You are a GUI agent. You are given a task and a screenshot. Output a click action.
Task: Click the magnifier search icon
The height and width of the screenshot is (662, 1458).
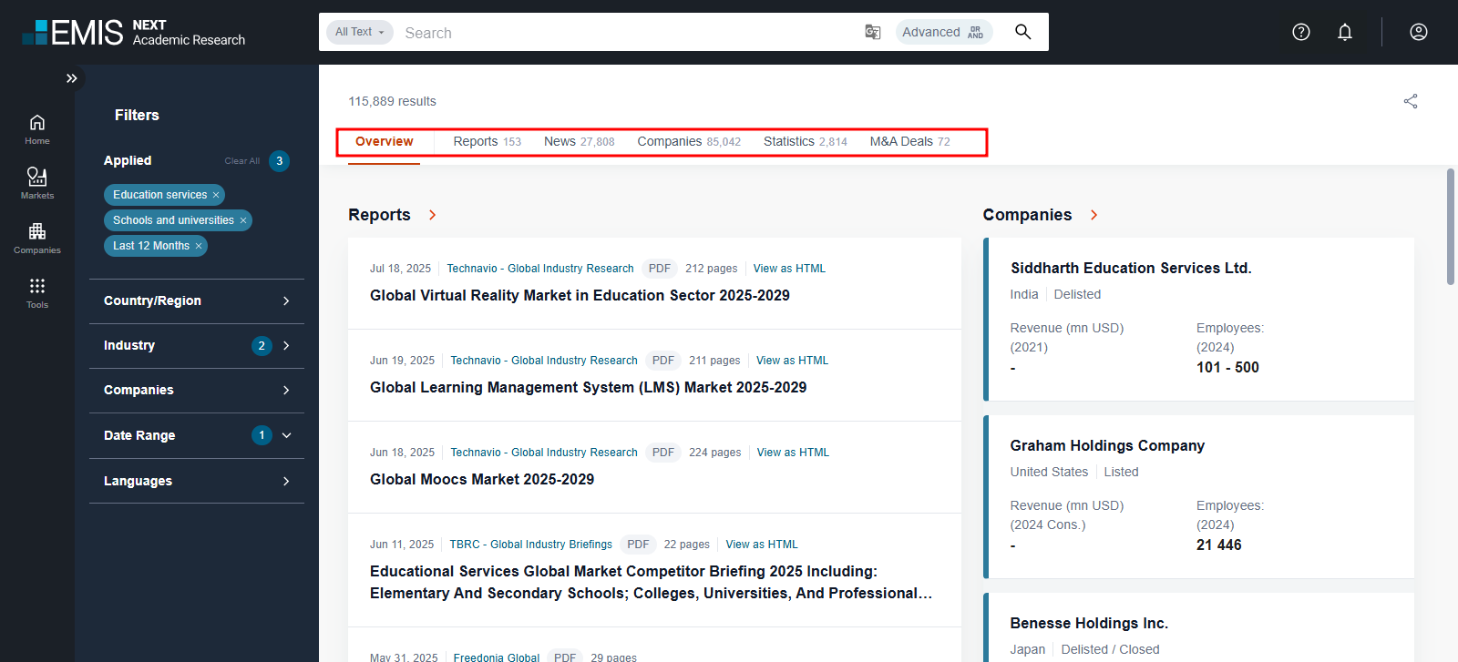click(x=1022, y=32)
